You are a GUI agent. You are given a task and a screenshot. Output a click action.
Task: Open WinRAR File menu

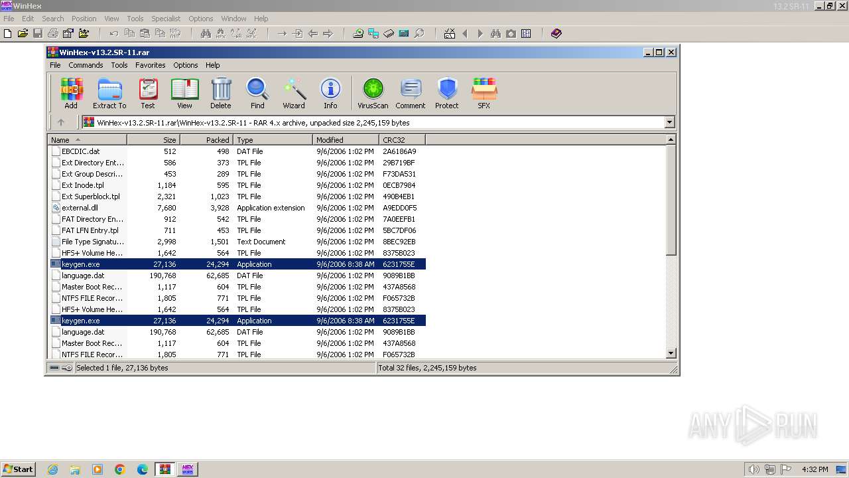tap(55, 65)
